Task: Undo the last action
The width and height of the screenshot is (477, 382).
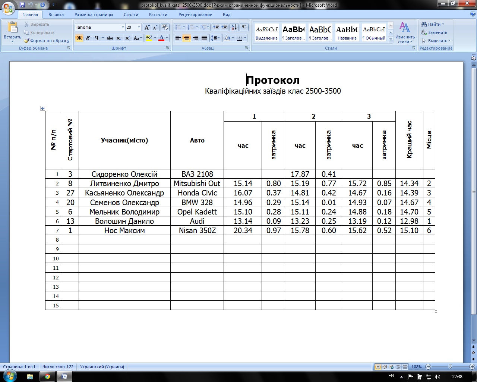Action: coord(31,5)
